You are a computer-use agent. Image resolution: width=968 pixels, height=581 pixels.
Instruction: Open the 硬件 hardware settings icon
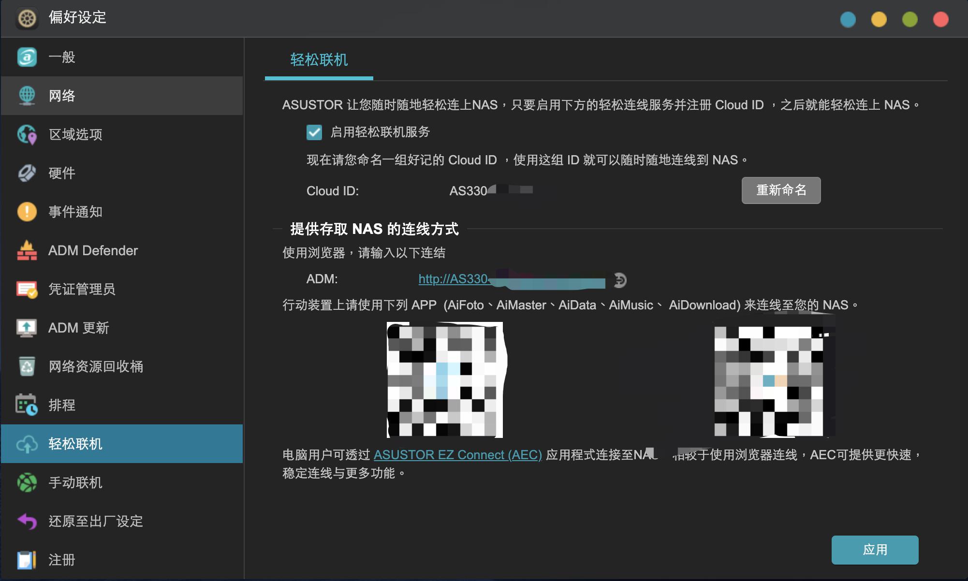coord(28,173)
